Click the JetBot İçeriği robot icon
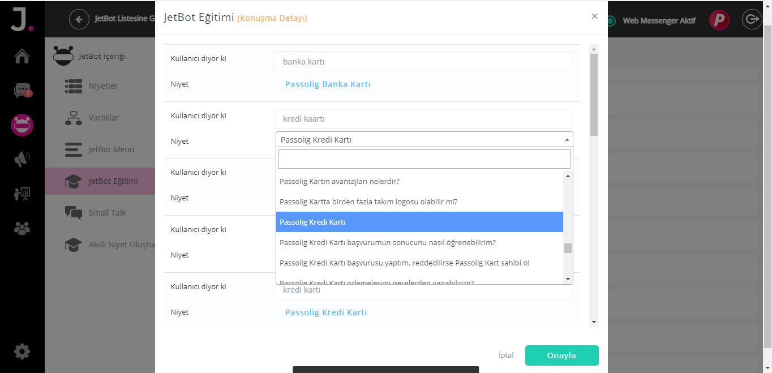 (x=63, y=55)
